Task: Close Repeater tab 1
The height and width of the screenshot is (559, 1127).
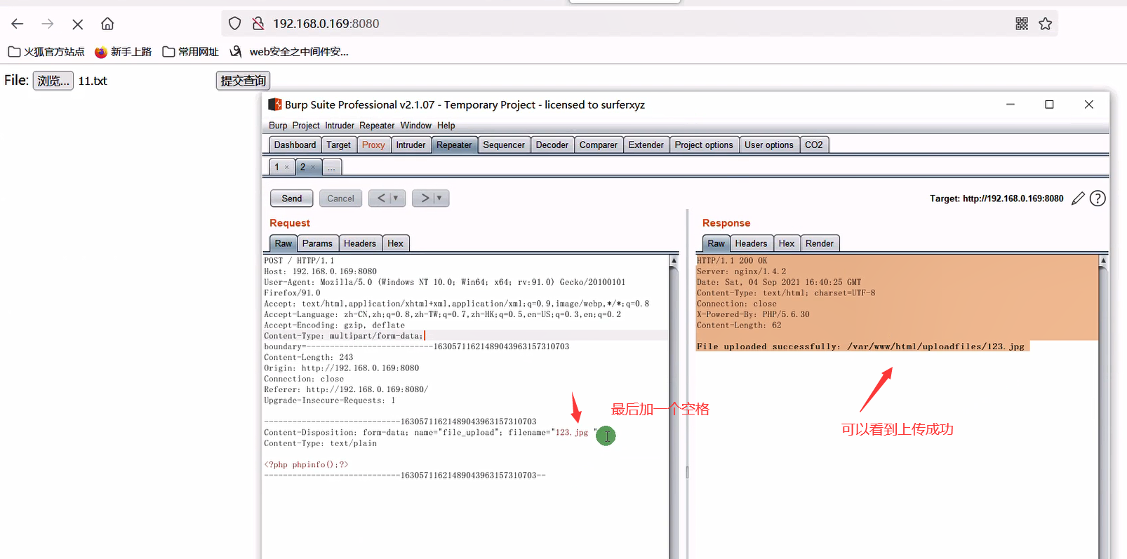Action: tap(286, 167)
